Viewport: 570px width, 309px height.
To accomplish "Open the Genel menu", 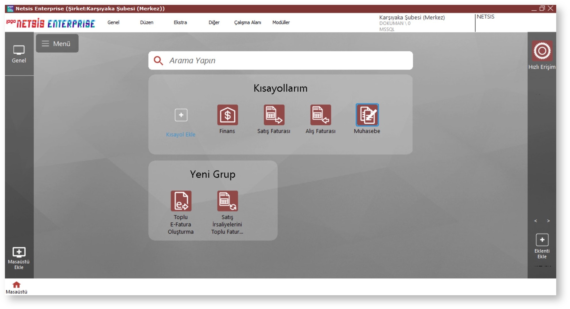I will pos(113,22).
